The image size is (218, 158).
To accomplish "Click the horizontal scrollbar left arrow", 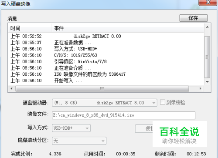I will point(12,88).
